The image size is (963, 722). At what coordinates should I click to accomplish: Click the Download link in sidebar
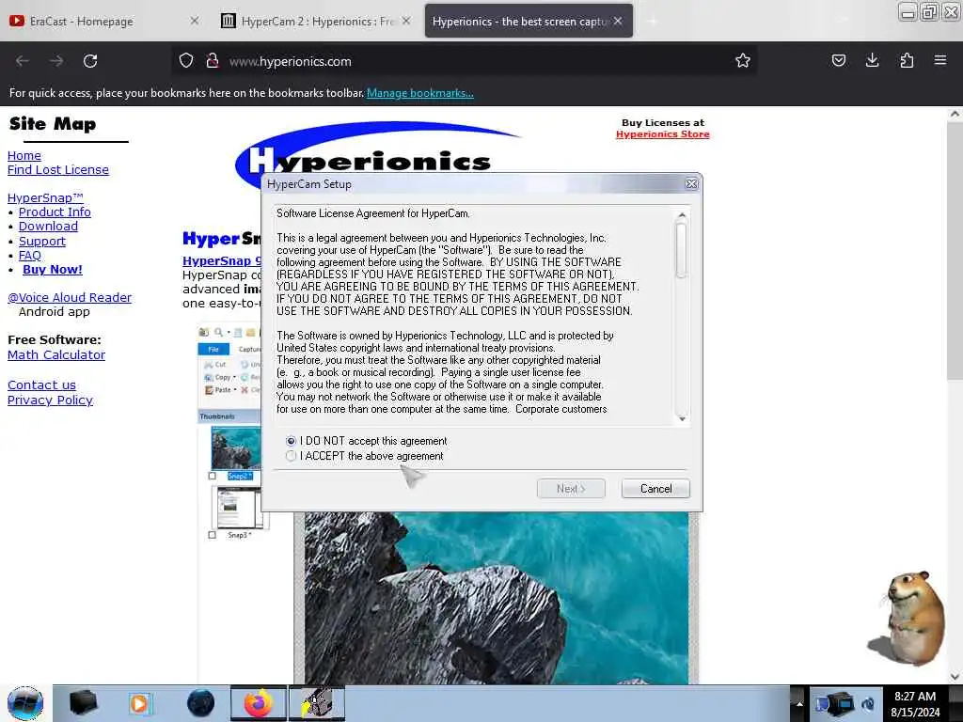point(49,227)
